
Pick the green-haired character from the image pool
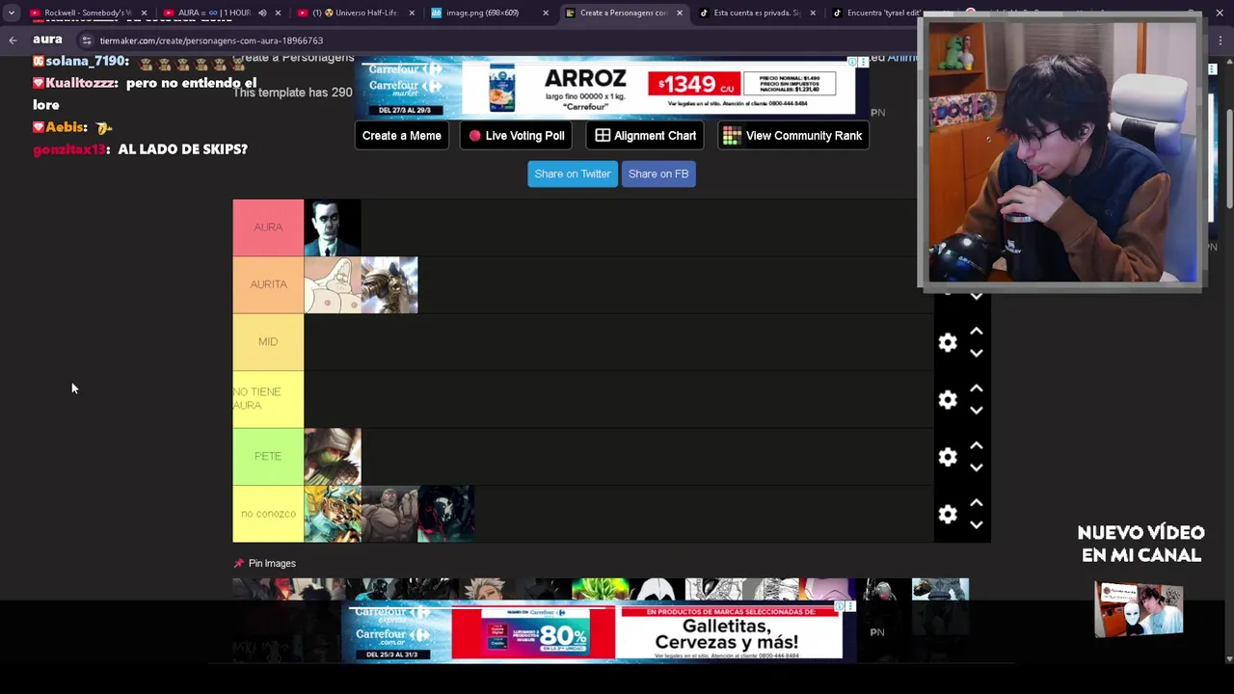(600, 589)
